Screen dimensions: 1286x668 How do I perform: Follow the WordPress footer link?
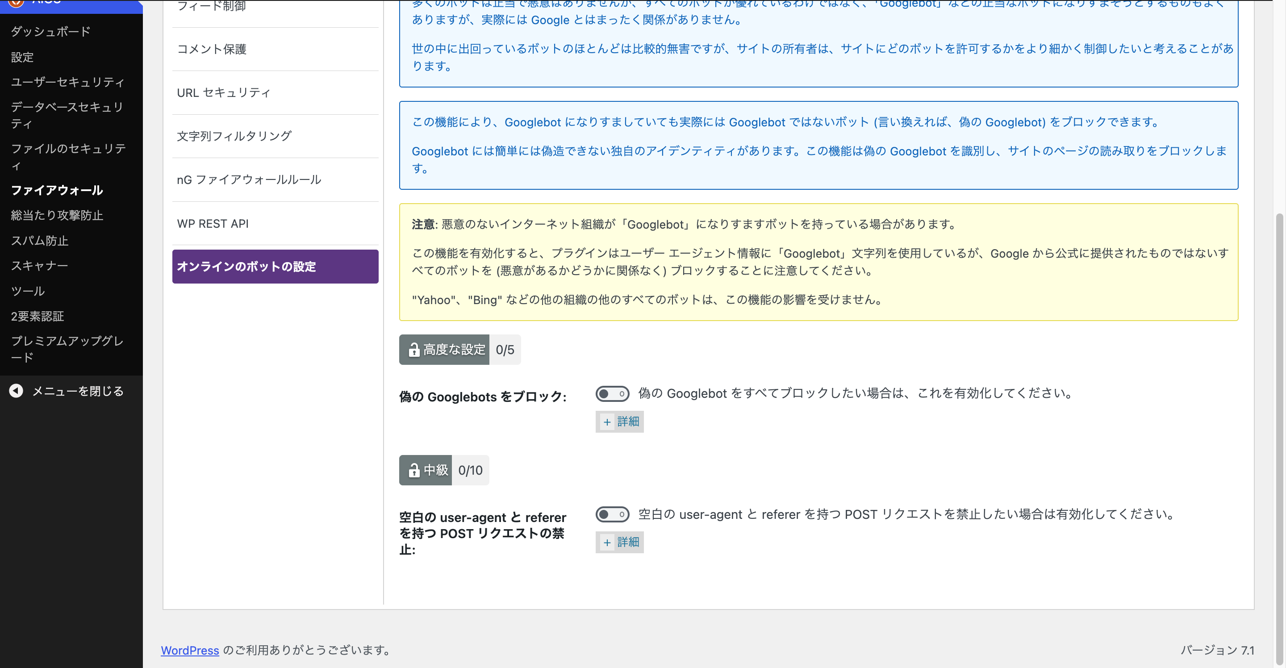point(190,650)
